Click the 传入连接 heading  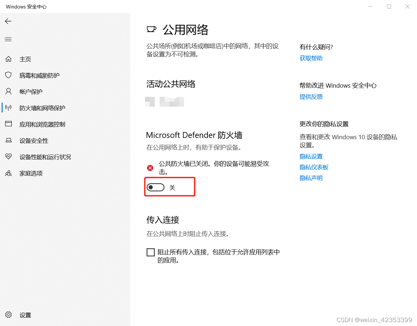click(163, 220)
